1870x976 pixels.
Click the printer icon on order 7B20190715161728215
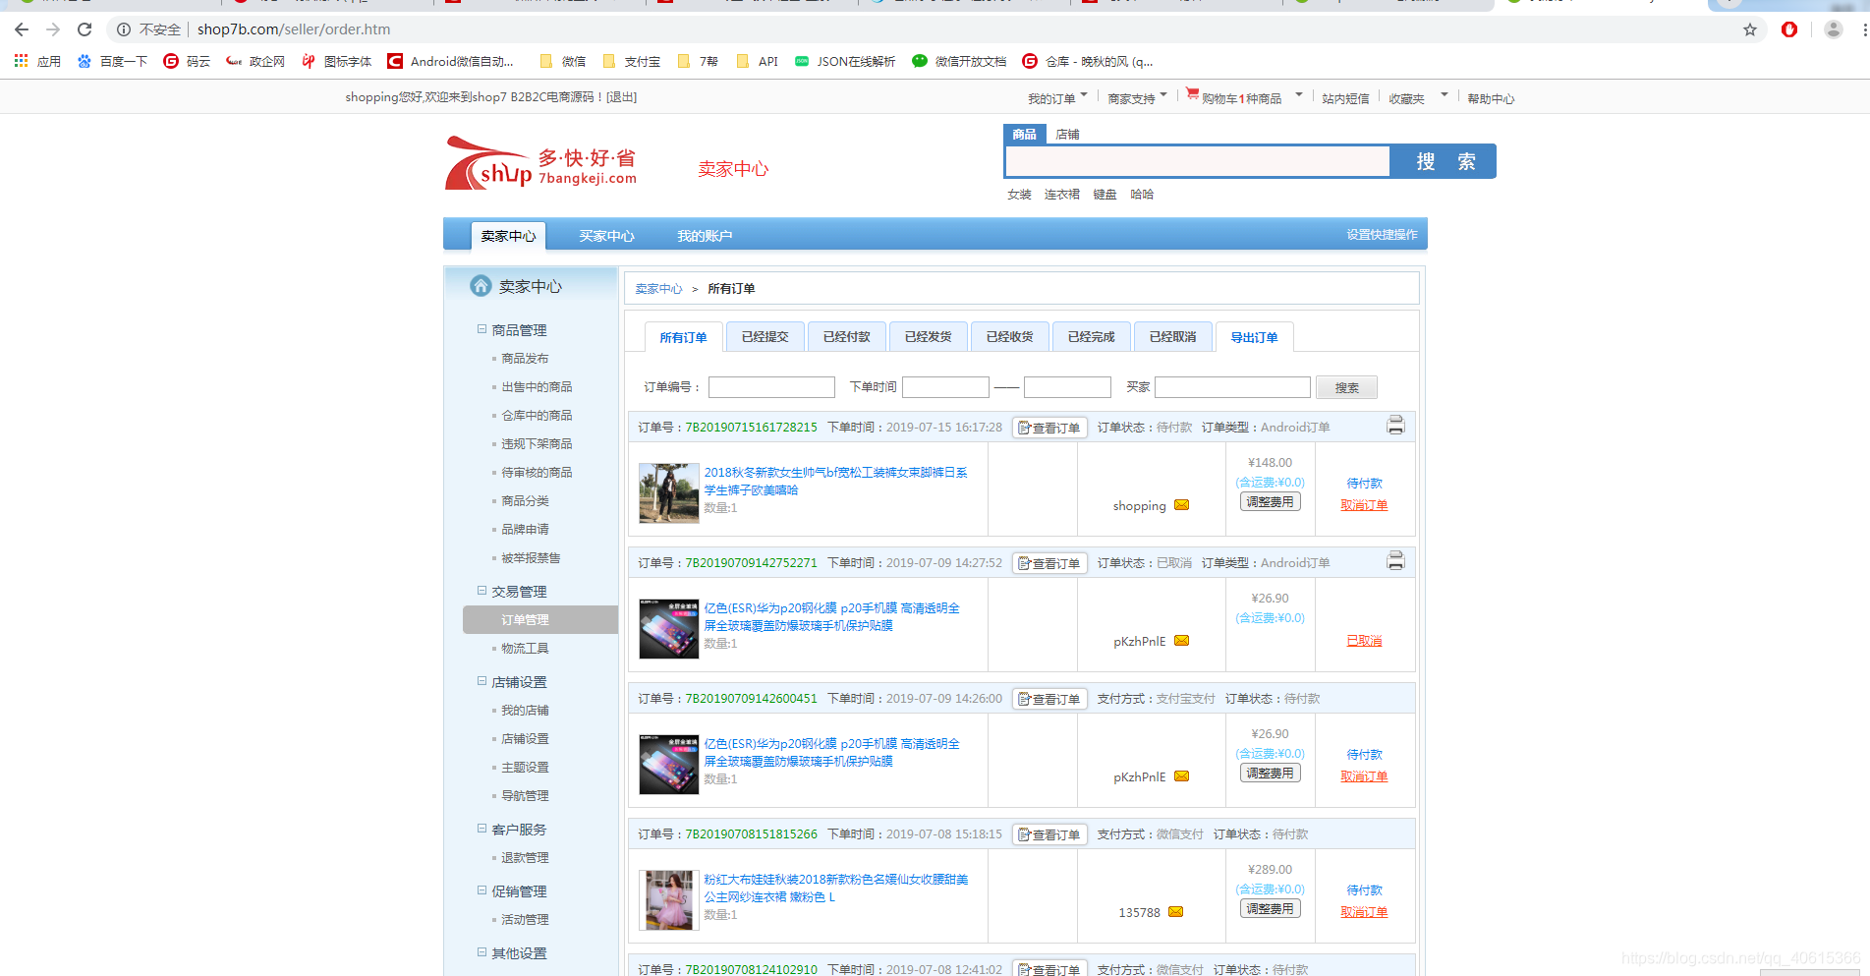click(x=1395, y=425)
